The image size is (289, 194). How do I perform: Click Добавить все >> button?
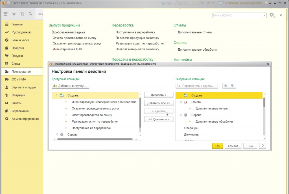coord(159,103)
